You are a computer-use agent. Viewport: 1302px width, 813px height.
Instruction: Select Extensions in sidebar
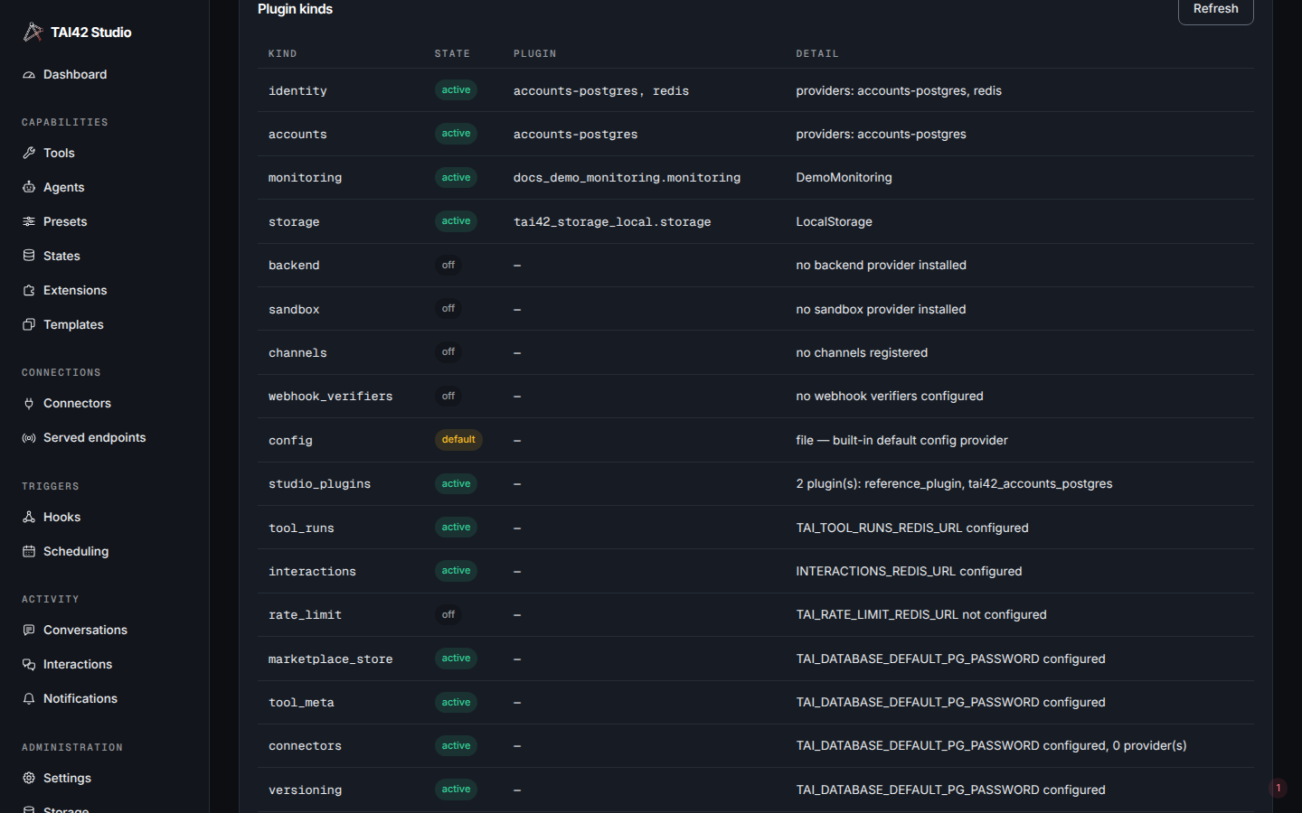[75, 291]
